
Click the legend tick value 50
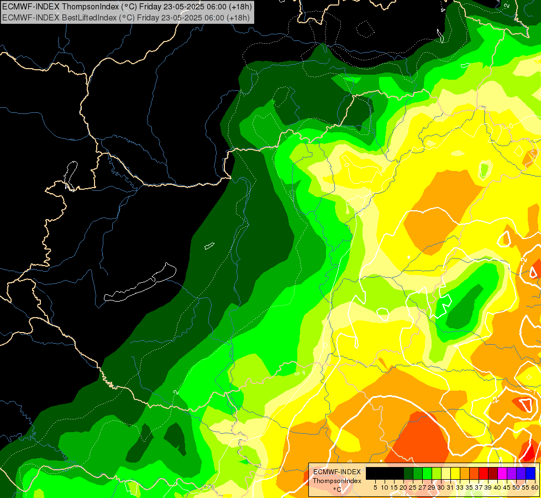[516, 487]
